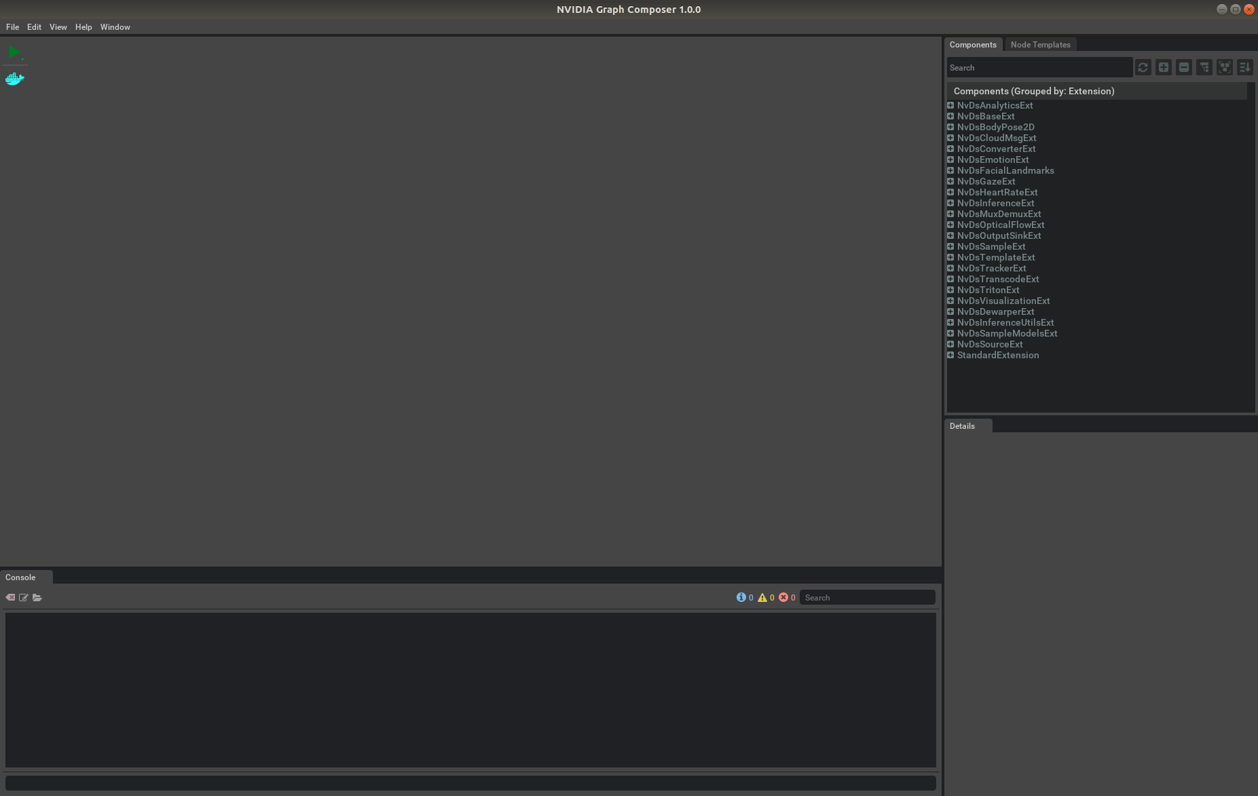Viewport: 1258px width, 796px height.
Task: Change component grouping with the tree icon
Action: 1204,67
